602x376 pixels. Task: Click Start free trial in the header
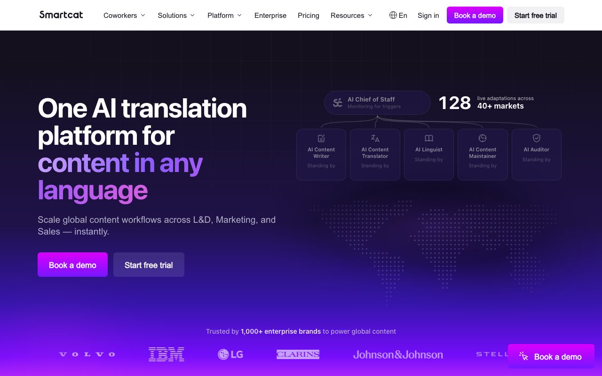pyautogui.click(x=536, y=15)
